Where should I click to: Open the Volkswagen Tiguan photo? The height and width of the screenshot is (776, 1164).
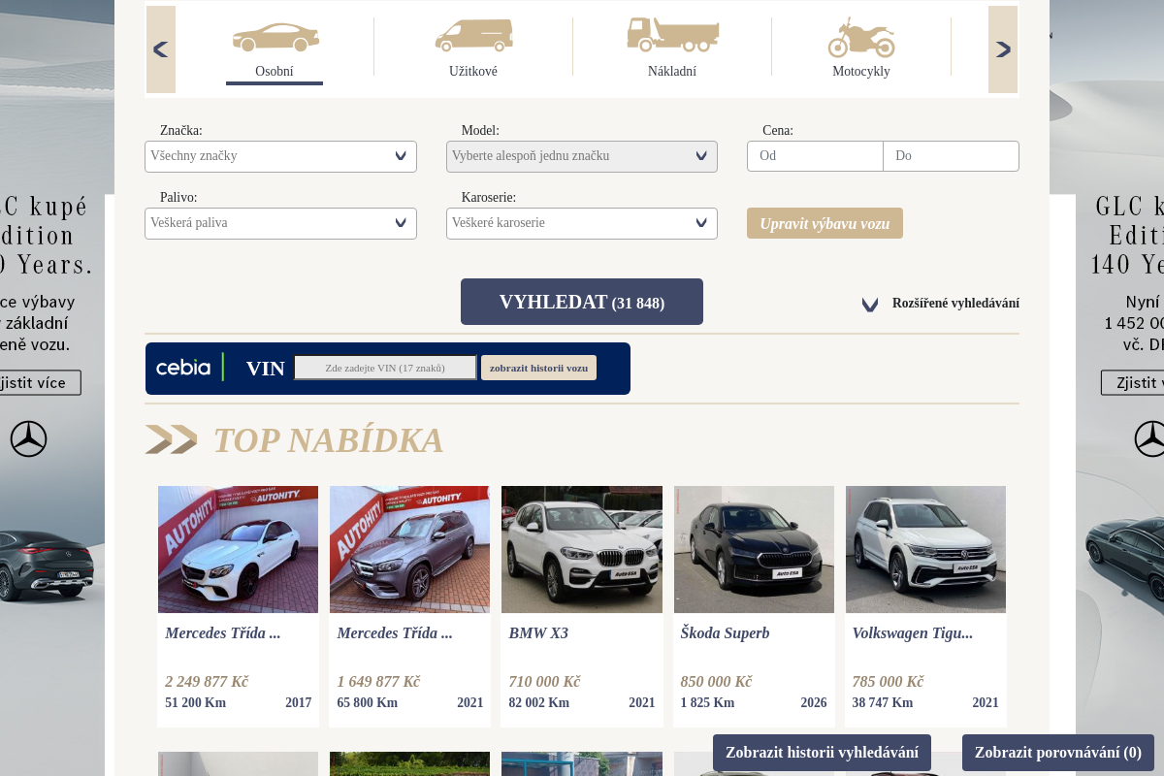(x=925, y=549)
